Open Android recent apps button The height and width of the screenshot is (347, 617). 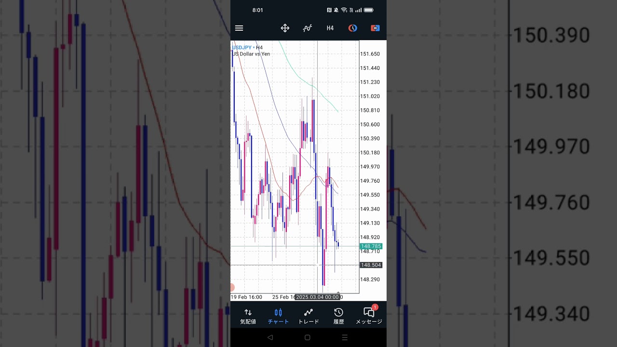(x=345, y=337)
